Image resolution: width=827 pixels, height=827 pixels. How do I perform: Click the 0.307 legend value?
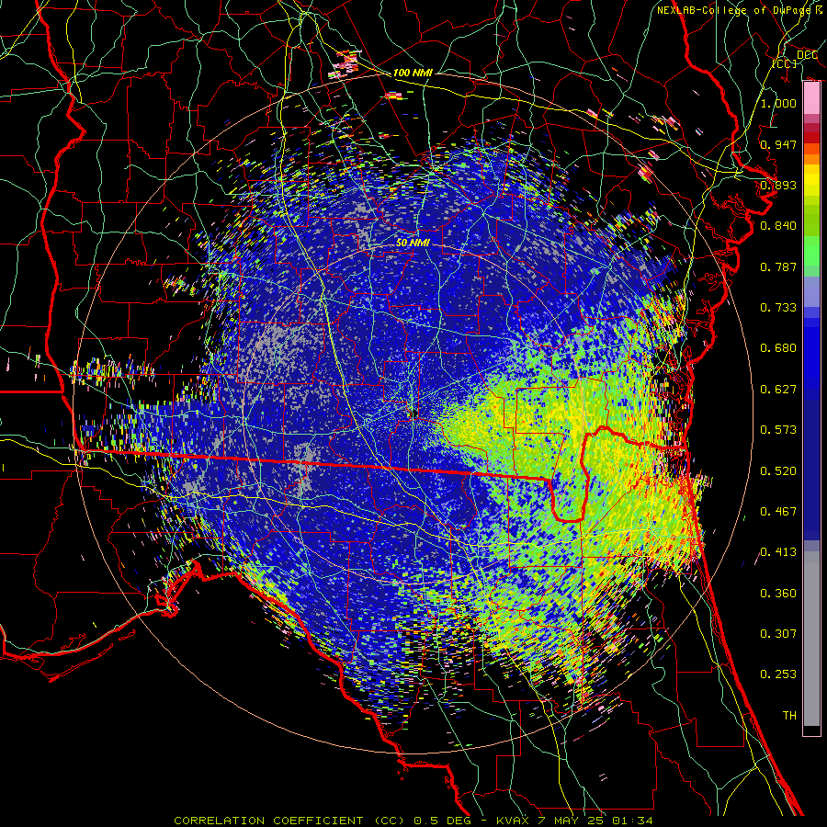[x=778, y=634]
